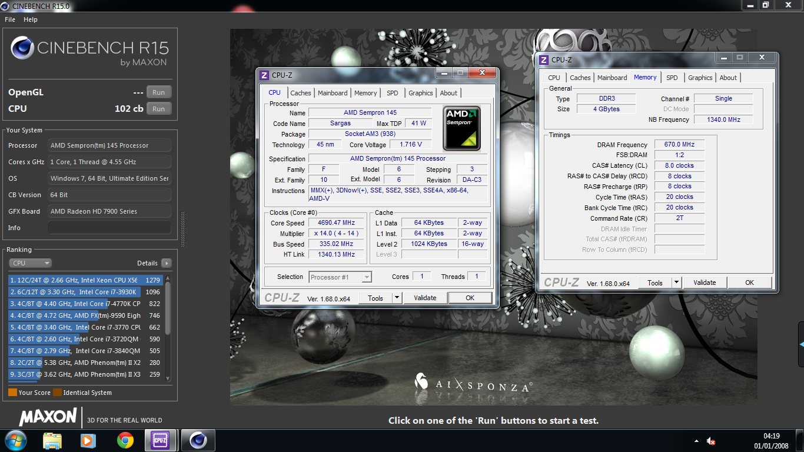Switch to About tab in right CPU-Z window
The width and height of the screenshot is (804, 452).
click(x=728, y=78)
